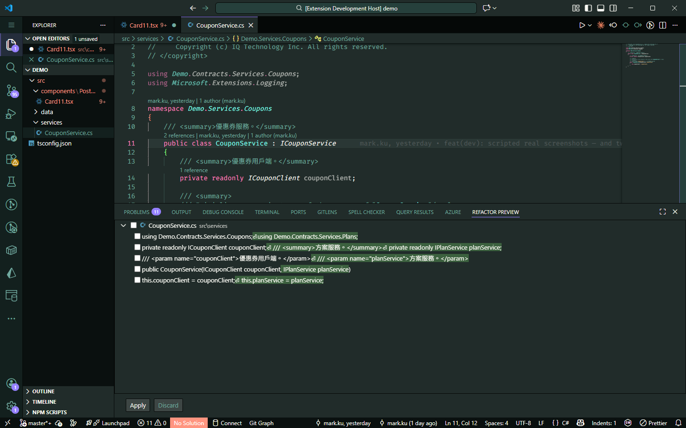The height and width of the screenshot is (428, 686).
Task: Switch to the Terminal panel tab
Action: pos(267,212)
